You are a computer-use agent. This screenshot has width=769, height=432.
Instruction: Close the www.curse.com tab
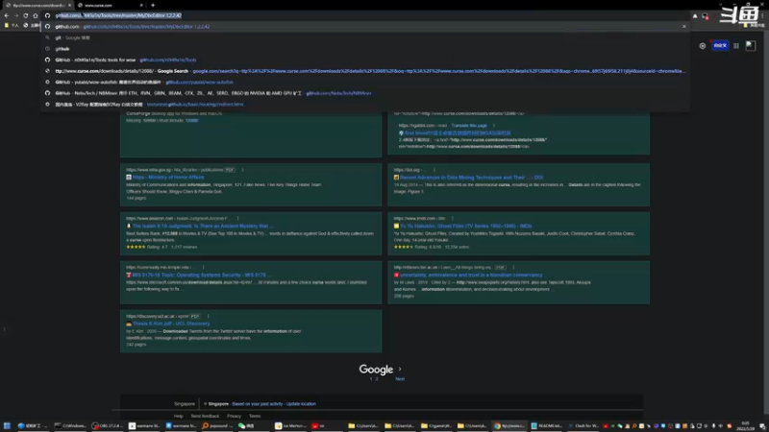141,5
